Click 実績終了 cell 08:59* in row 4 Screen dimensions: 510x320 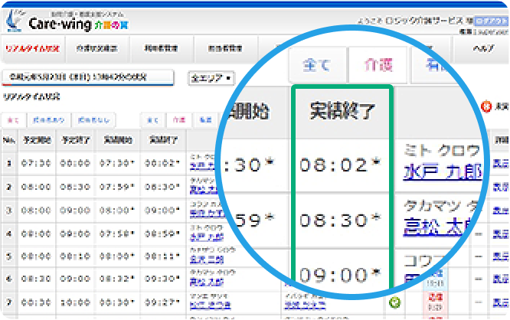click(x=162, y=233)
